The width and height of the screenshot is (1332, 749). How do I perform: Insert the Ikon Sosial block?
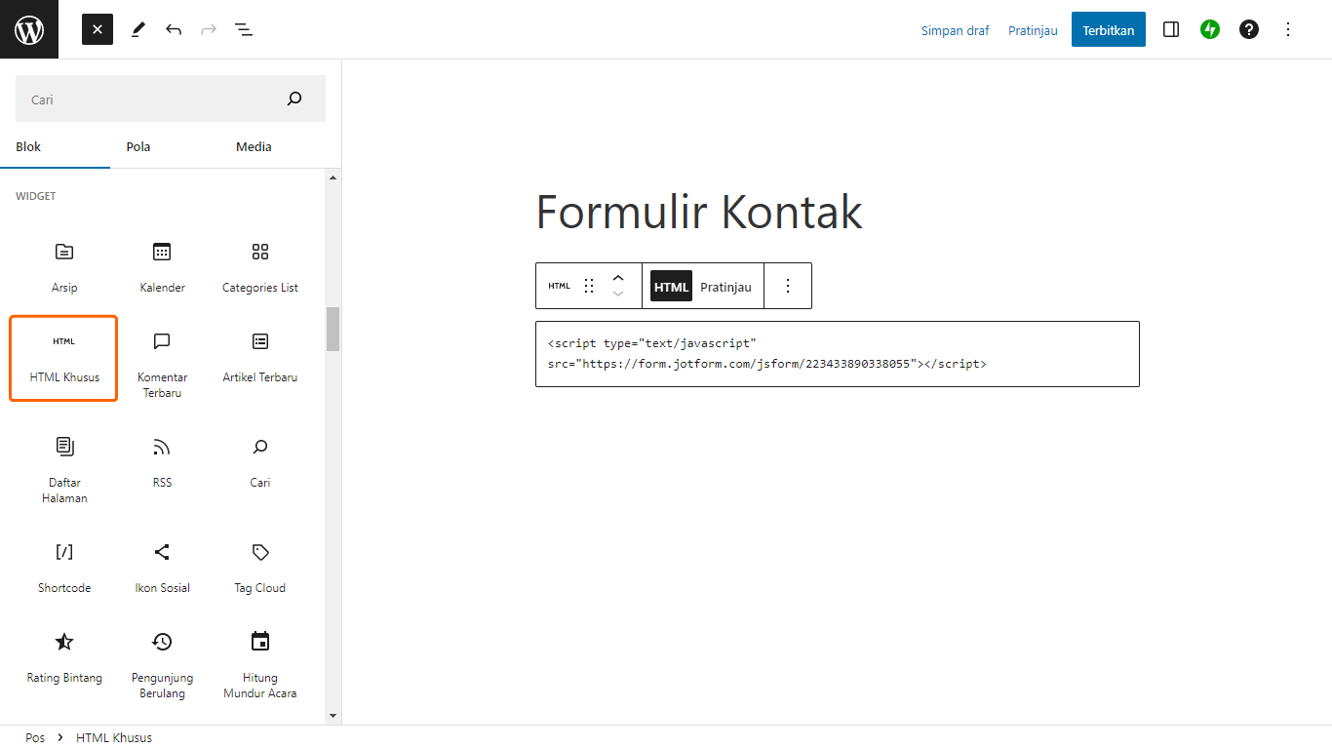pos(162,567)
